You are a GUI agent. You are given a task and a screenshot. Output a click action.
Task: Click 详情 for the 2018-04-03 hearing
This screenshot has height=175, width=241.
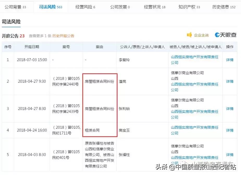230,154
